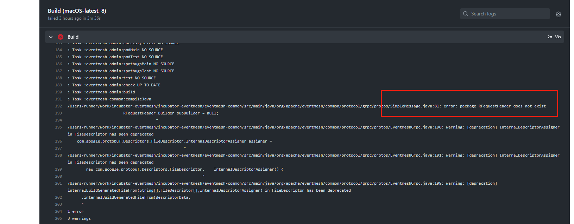Click the EventmeshGrpc.java:199 deprecation warning
This screenshot has width=574, height=224.
click(282, 187)
